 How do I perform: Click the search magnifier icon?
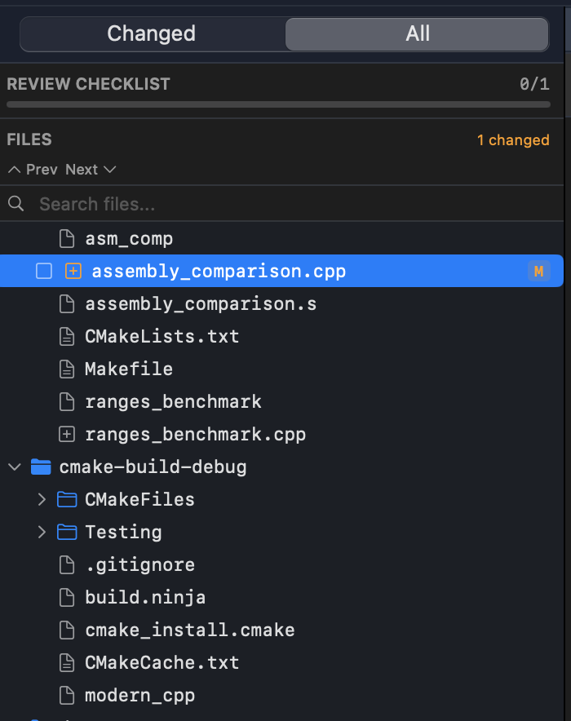point(16,204)
